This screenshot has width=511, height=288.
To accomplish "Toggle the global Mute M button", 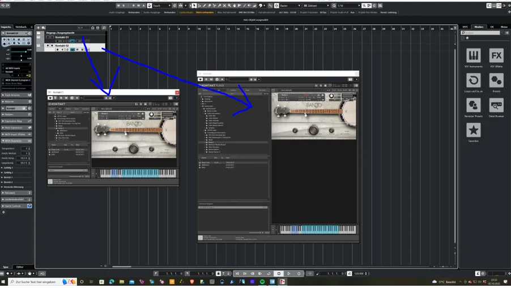I will (x=118, y=6).
